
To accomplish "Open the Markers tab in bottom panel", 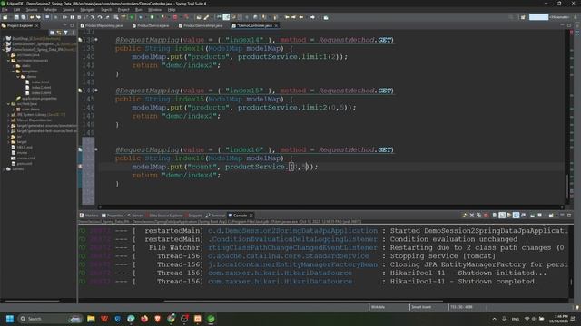I will pos(89,216).
